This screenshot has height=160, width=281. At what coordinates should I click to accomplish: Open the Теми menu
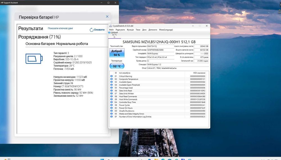tap(138, 30)
